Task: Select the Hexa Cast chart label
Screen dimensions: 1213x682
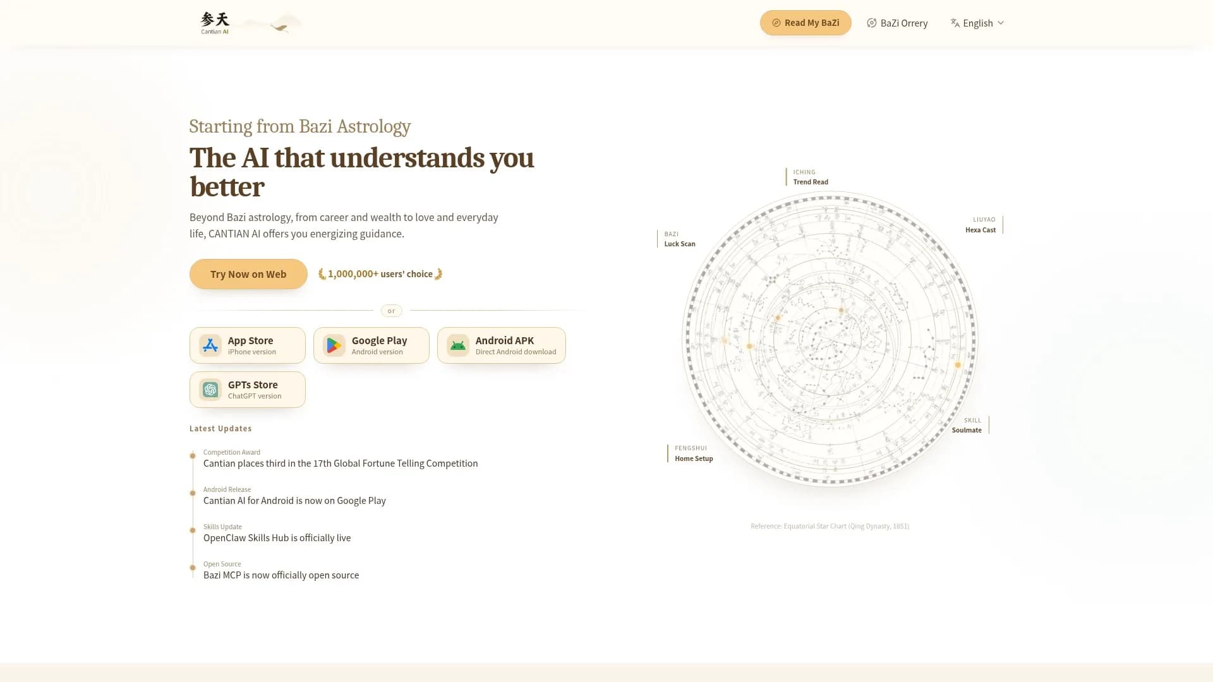Action: (x=981, y=230)
